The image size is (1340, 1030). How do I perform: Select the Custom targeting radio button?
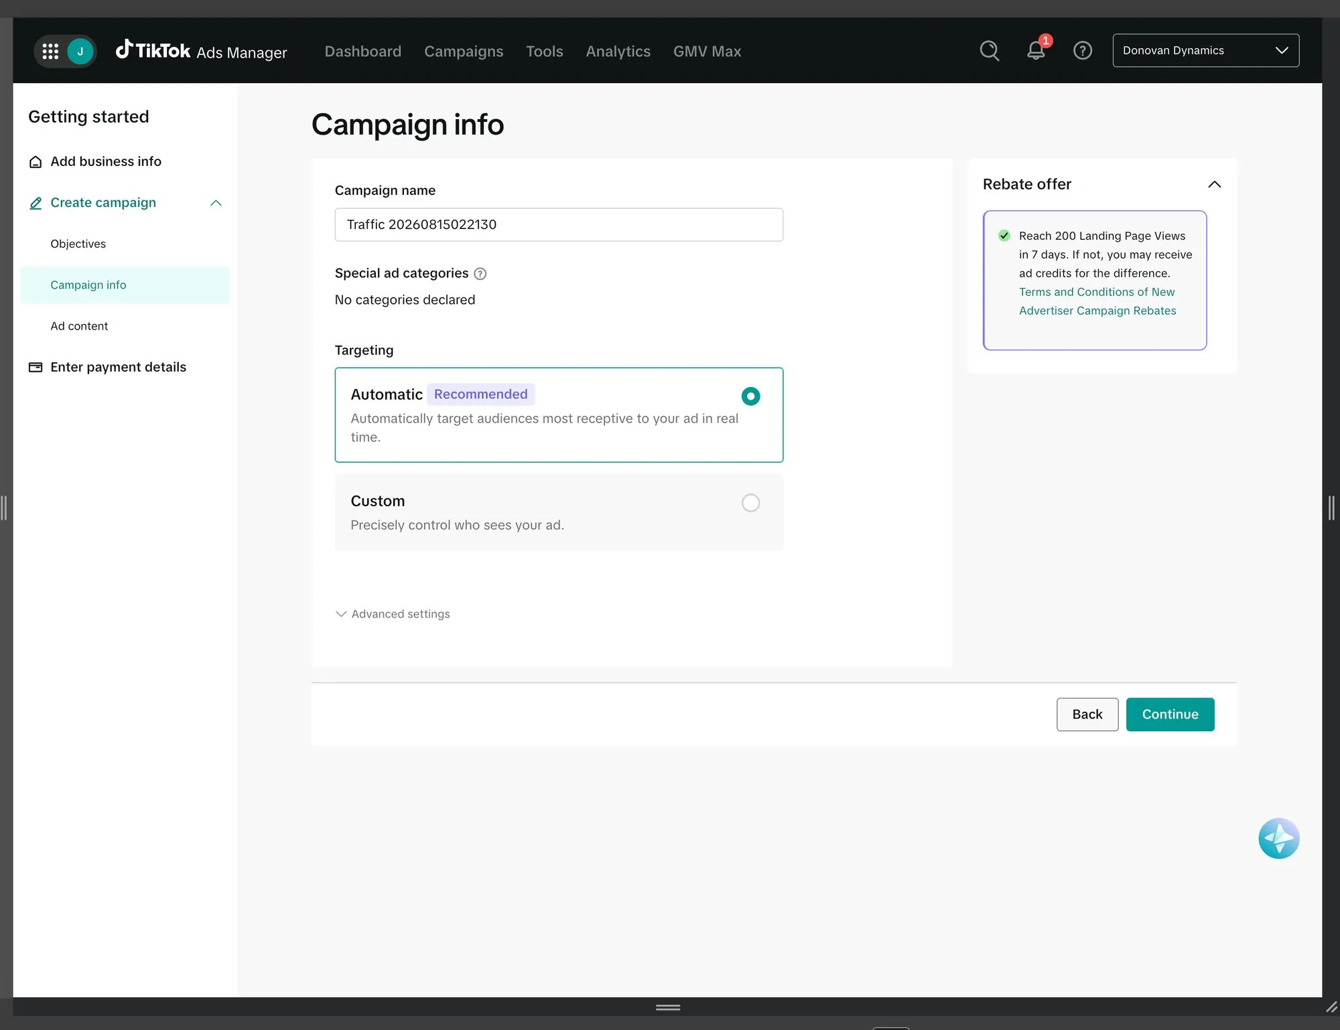pyautogui.click(x=750, y=503)
